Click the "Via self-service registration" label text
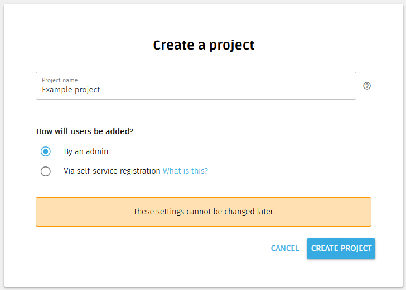The height and width of the screenshot is (290, 406). [112, 171]
